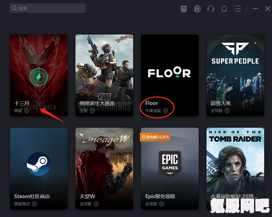Select the Steam社区商店 card

tap(39, 169)
